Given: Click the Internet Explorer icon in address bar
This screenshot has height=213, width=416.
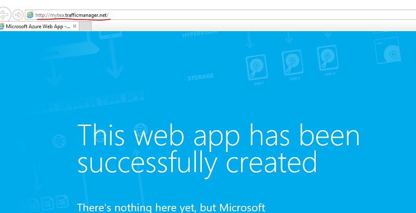Looking at the screenshot, I should coord(30,15).
